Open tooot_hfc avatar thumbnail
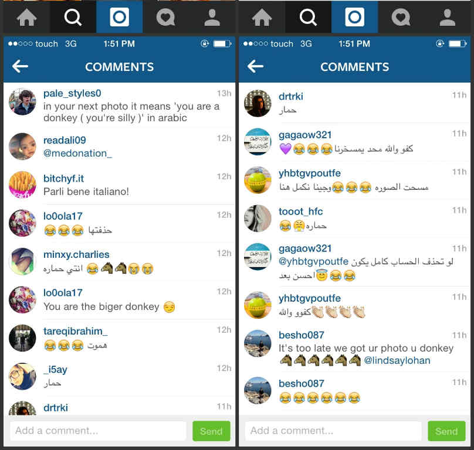The width and height of the screenshot is (474, 450). [x=258, y=219]
